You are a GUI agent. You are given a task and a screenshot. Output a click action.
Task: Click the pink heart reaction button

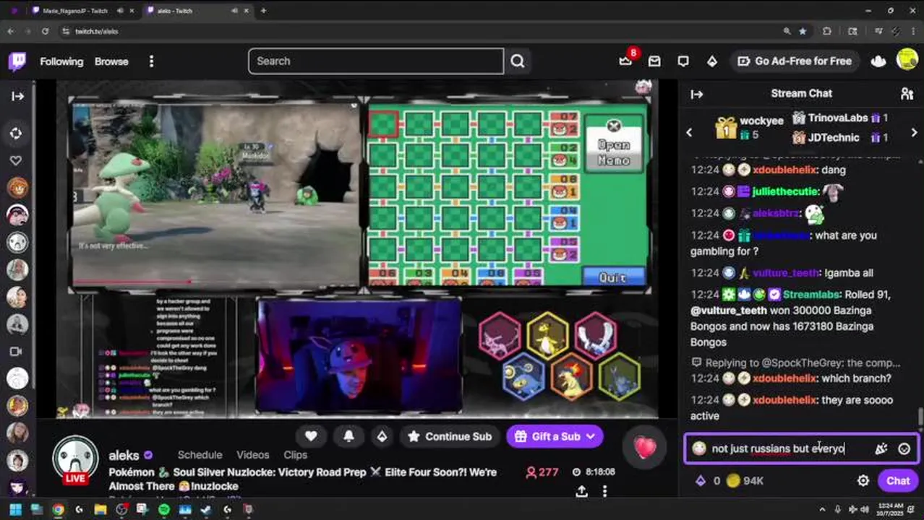tap(645, 448)
